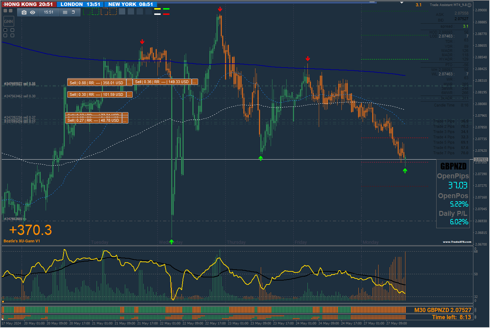The image size is (490, 328).
Task: Pick the yellow line color swatch
Action: coord(157,9)
